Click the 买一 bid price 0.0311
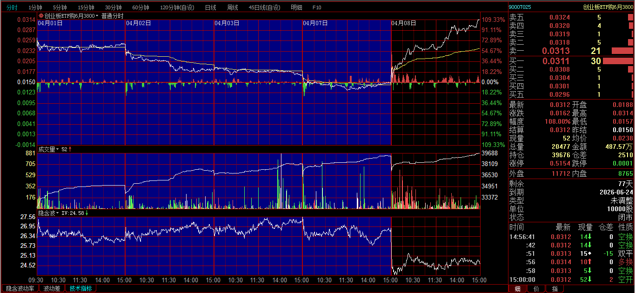This screenshot has height=293, width=635. click(x=555, y=61)
